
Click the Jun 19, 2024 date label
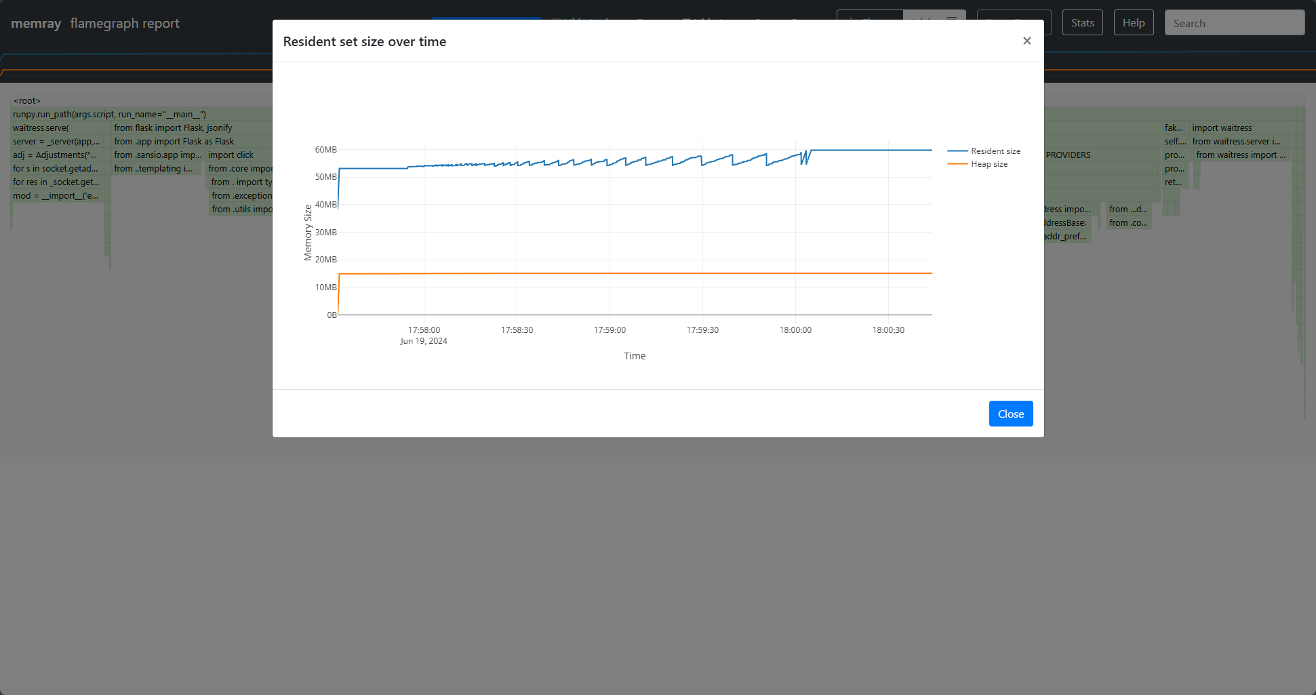pyautogui.click(x=424, y=341)
